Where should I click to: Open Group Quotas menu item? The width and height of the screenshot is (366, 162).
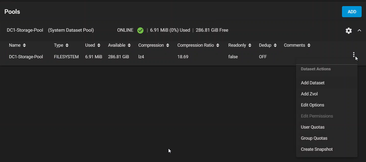pos(314,138)
